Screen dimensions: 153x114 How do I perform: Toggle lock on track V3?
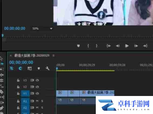click(x=18, y=80)
